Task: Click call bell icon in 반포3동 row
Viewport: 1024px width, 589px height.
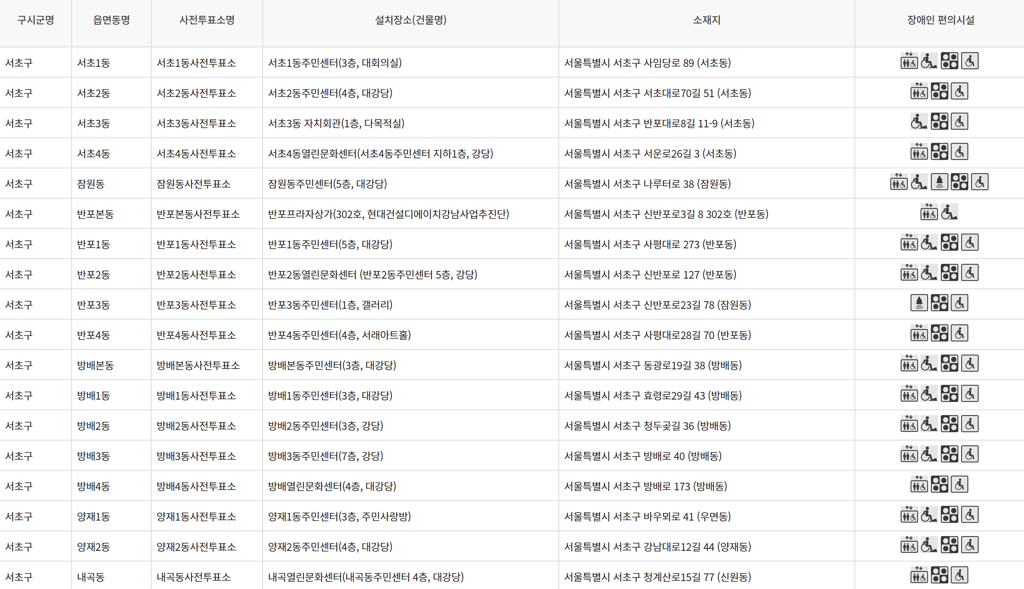Action: pyautogui.click(x=919, y=303)
